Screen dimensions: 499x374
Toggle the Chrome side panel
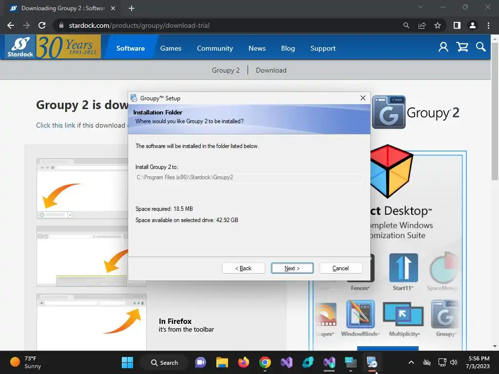click(x=457, y=25)
